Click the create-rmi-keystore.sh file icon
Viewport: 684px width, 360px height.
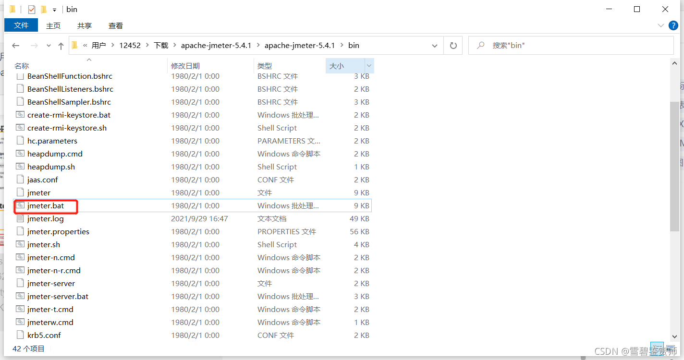(x=20, y=128)
